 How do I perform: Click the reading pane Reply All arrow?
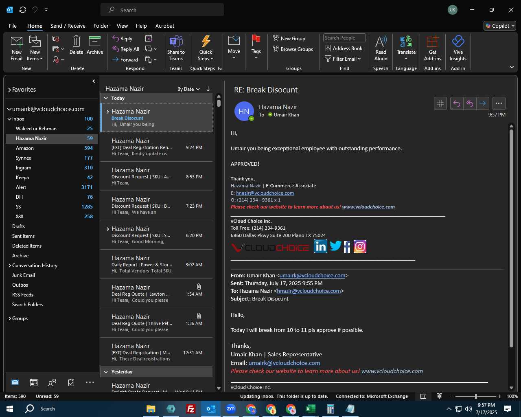(470, 103)
